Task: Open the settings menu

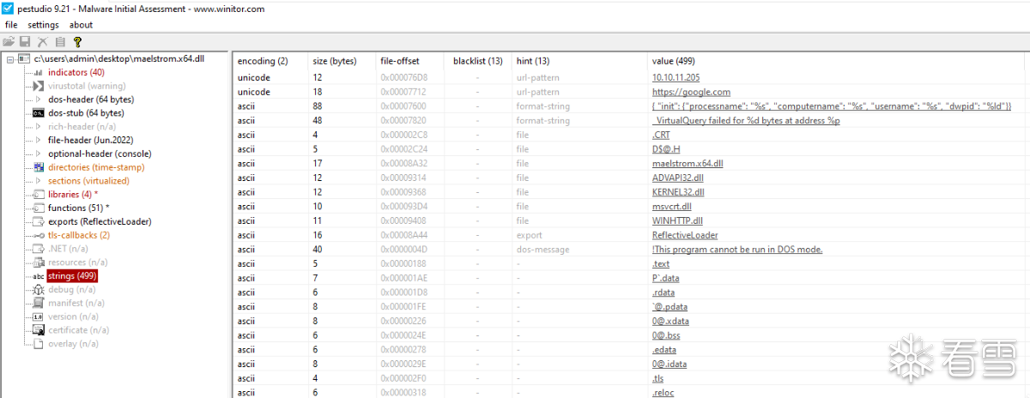Action: (43, 25)
